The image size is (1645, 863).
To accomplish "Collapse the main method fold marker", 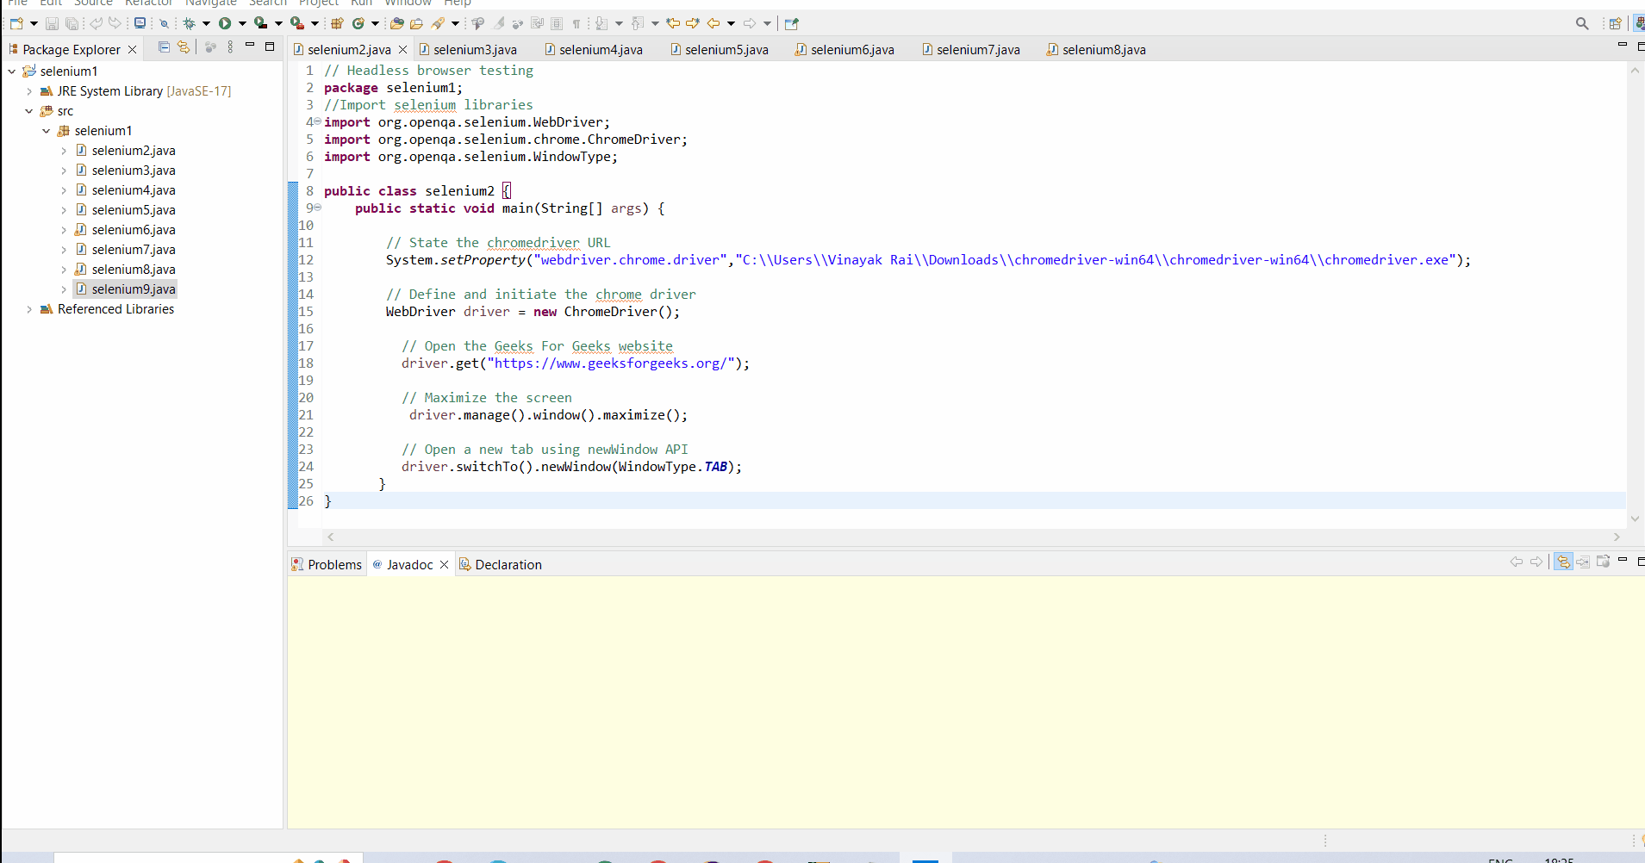I will tap(317, 208).
